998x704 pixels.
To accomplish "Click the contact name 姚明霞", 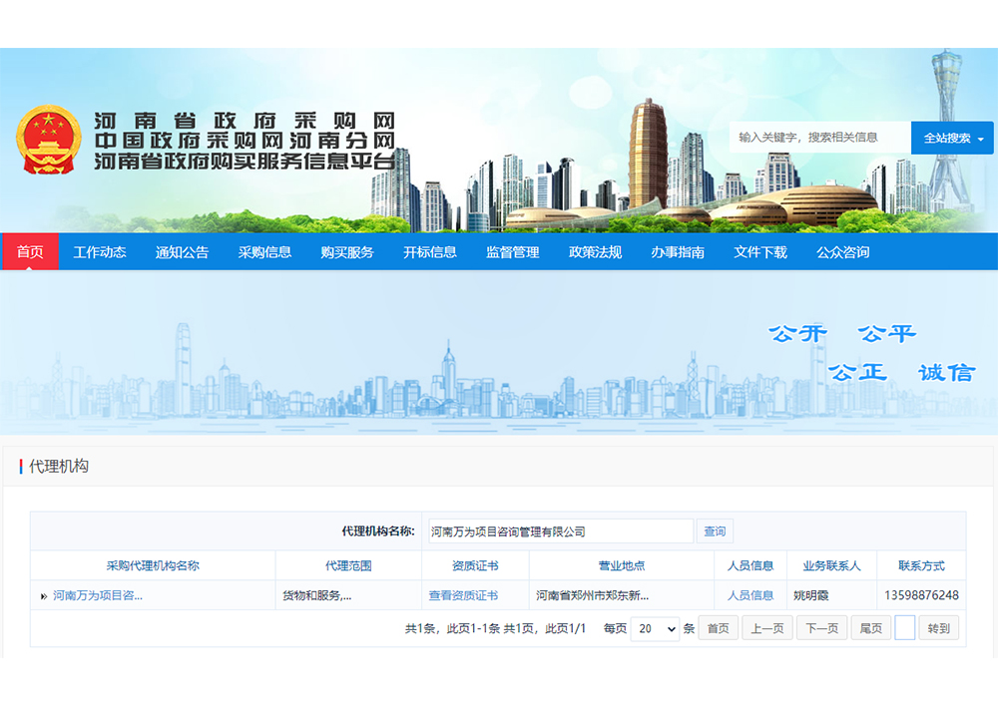I will point(810,596).
